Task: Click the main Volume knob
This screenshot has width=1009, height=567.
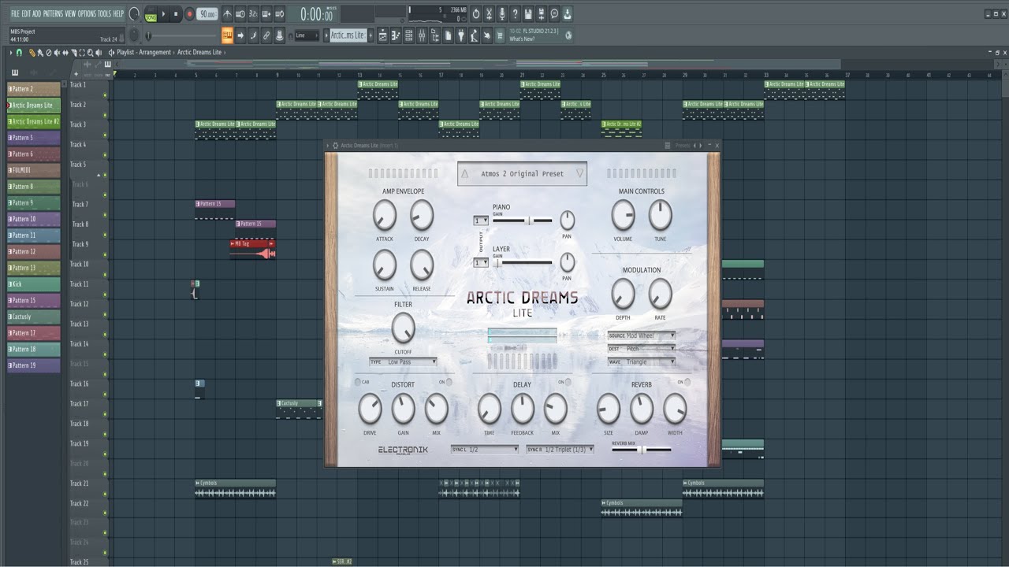Action: [x=623, y=215]
